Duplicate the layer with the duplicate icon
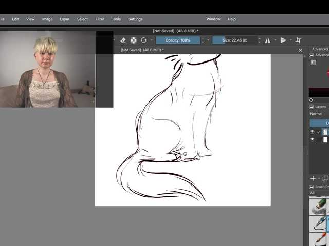329x246 pixels. 325,179
